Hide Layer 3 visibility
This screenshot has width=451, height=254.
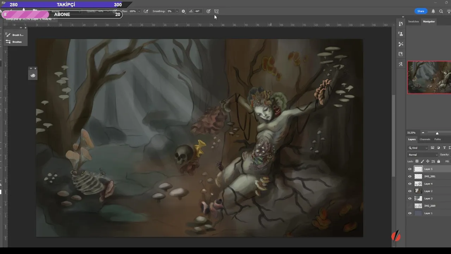click(x=410, y=199)
